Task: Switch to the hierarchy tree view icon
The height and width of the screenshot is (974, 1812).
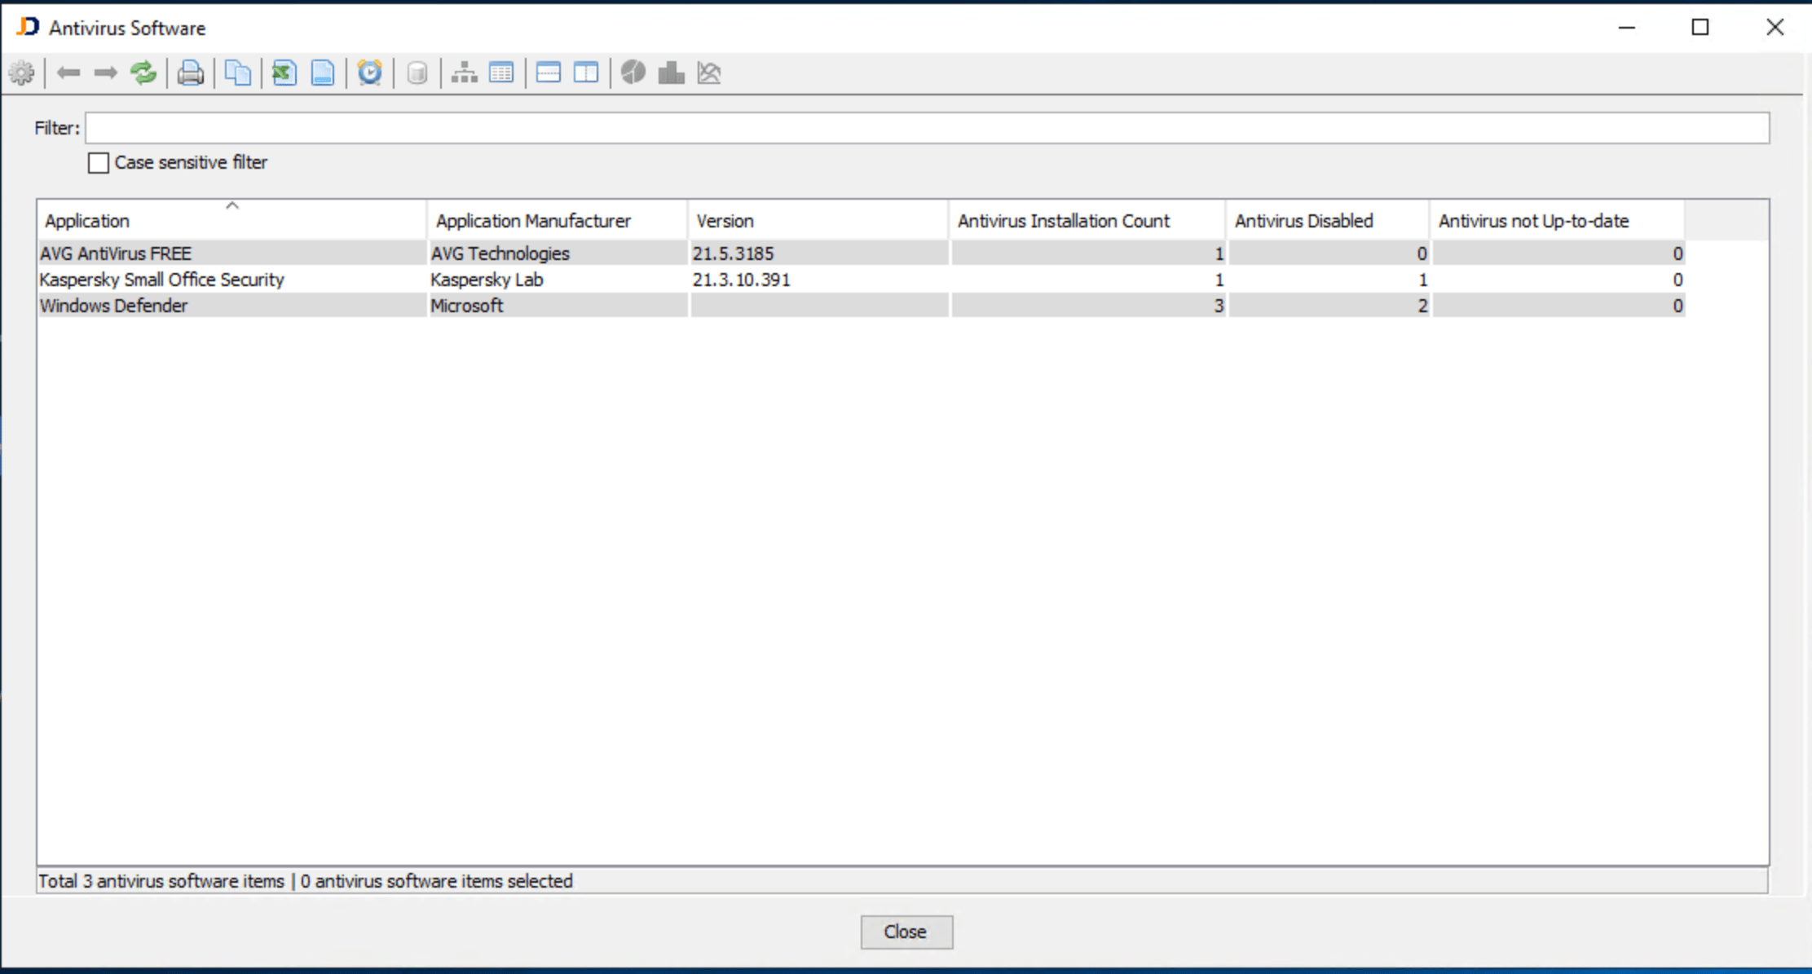Action: coord(464,73)
